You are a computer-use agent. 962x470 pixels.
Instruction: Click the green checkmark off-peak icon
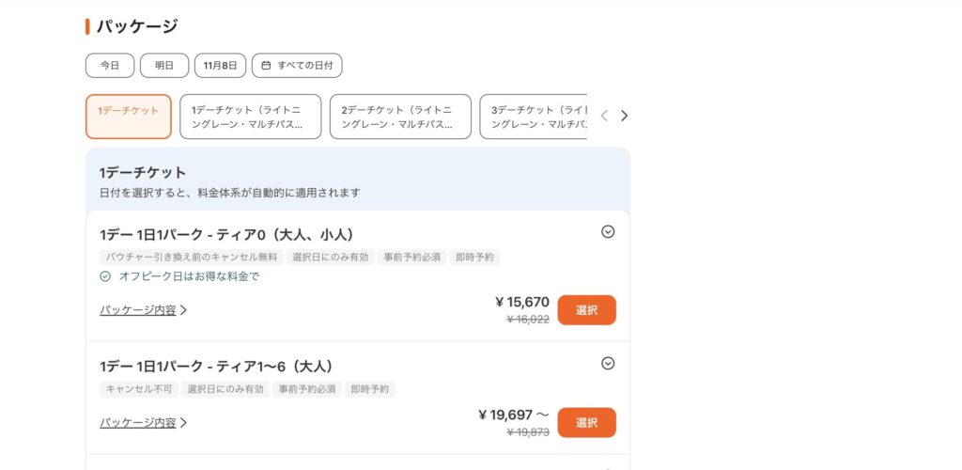pyautogui.click(x=105, y=276)
